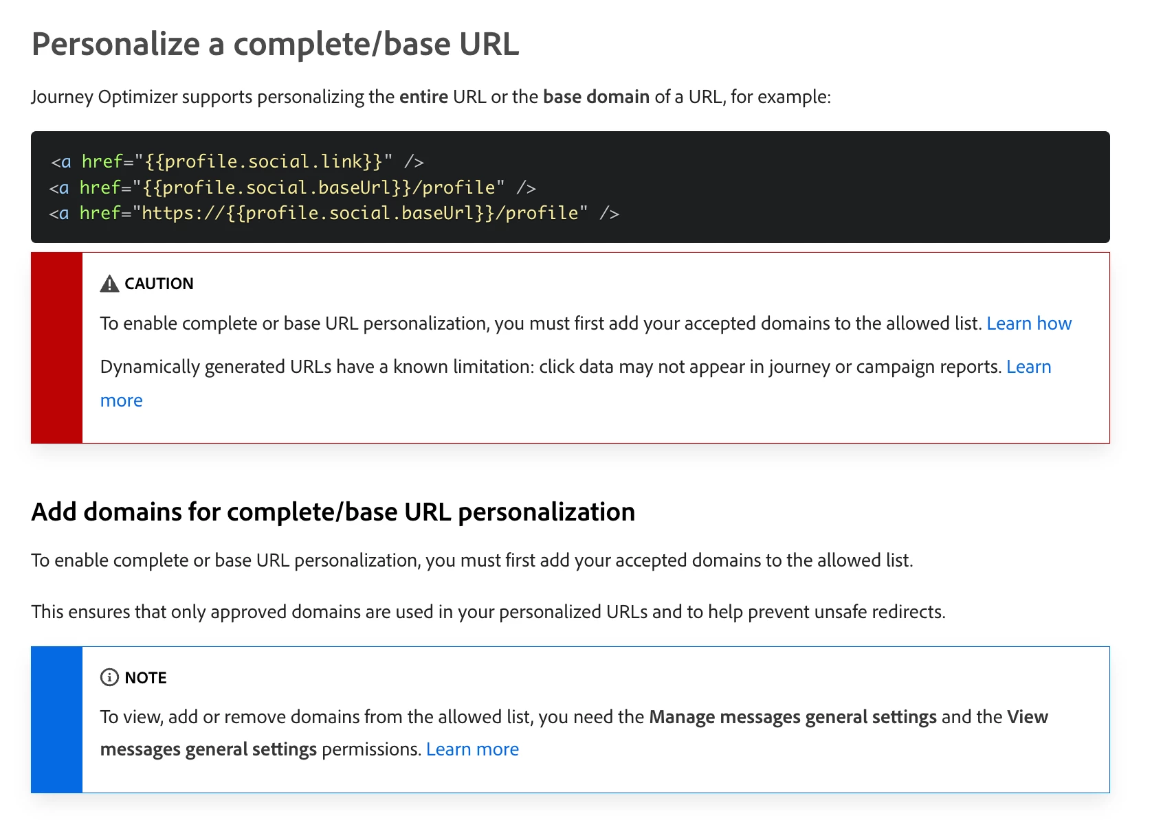This screenshot has width=1152, height=820.
Task: Click the 'Personalize a complete/base URL' heading
Action: (x=275, y=44)
